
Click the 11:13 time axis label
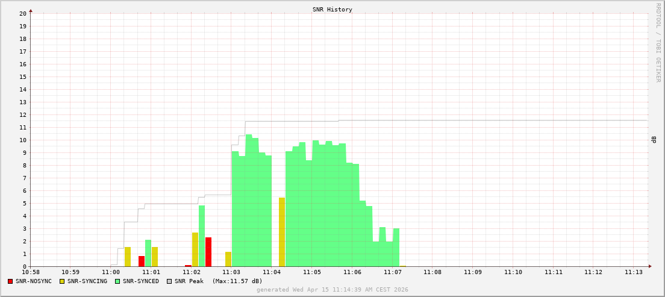click(x=634, y=272)
